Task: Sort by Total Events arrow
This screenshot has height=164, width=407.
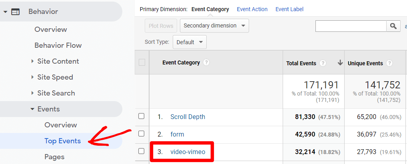Action: click(340, 63)
